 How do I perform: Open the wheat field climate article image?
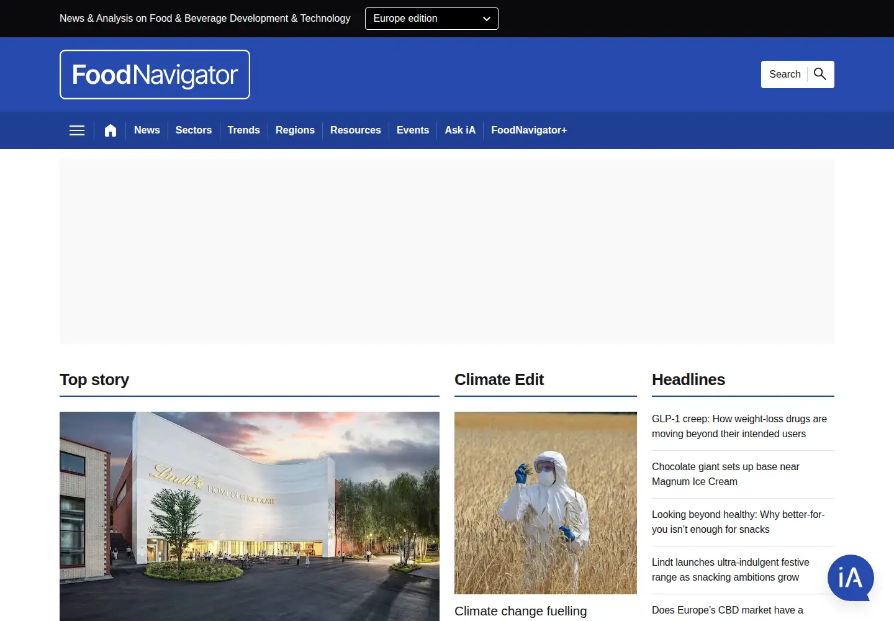(x=546, y=503)
